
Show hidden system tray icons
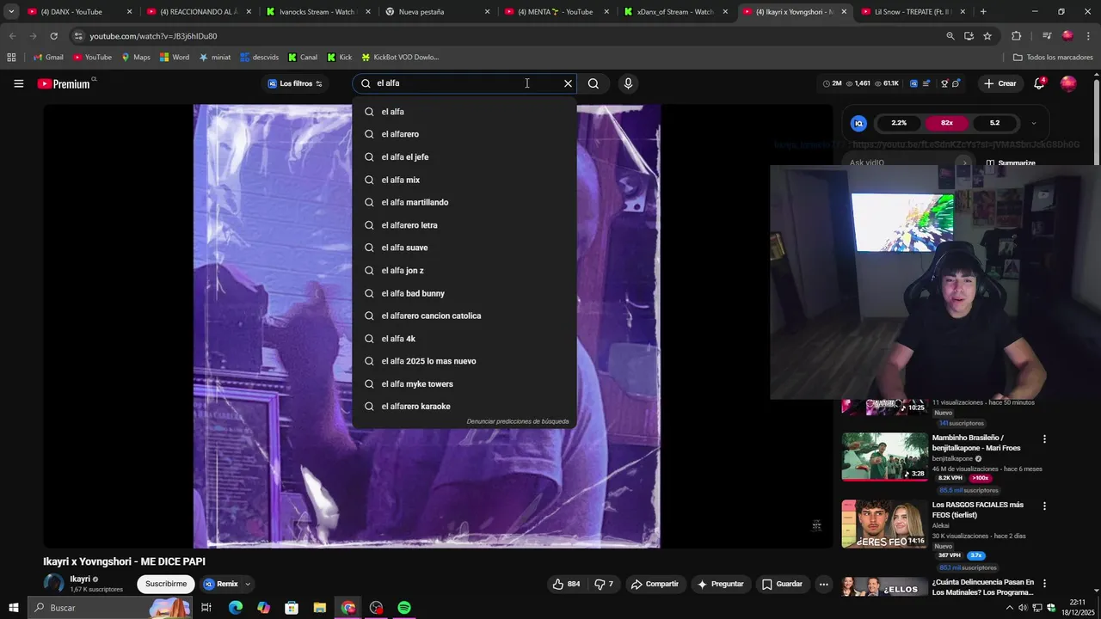pyautogui.click(x=1010, y=608)
